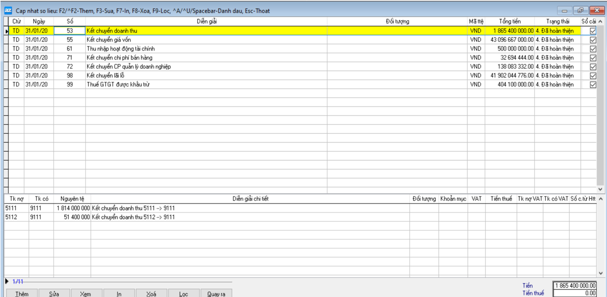Toggle Sổ cái checkbox for Thuế GTGT được khấu trừ
The width and height of the screenshot is (607, 297).
593,85
